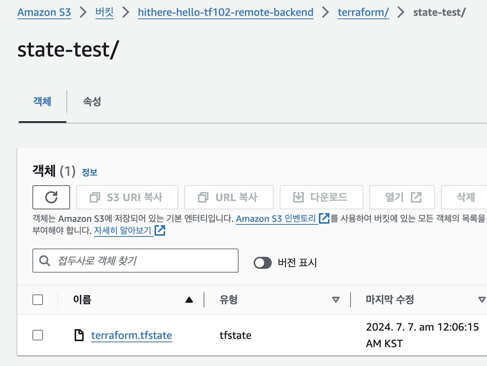This screenshot has height=366, width=487.
Task: Open the 정보 info link
Action: pyautogui.click(x=90, y=172)
